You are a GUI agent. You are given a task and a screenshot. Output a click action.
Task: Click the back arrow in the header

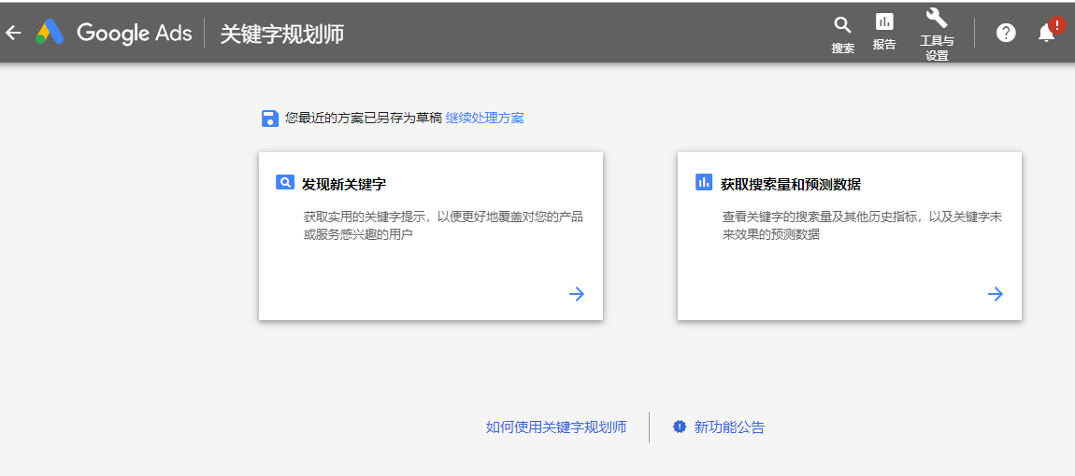pos(13,33)
